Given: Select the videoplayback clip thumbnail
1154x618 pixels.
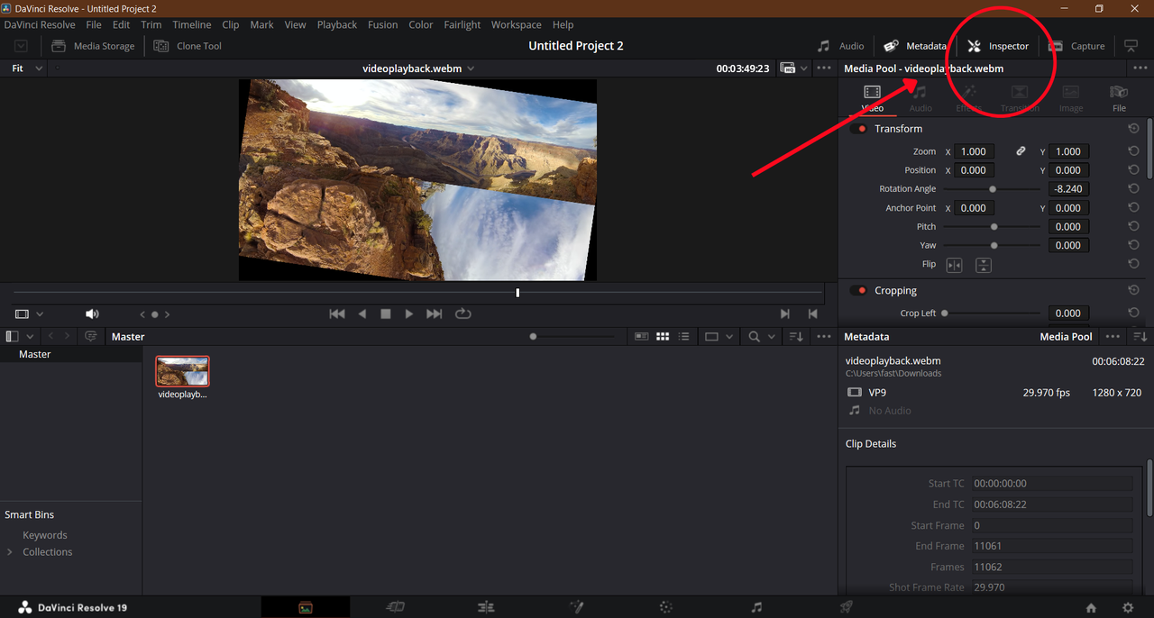Looking at the screenshot, I should pyautogui.click(x=182, y=371).
